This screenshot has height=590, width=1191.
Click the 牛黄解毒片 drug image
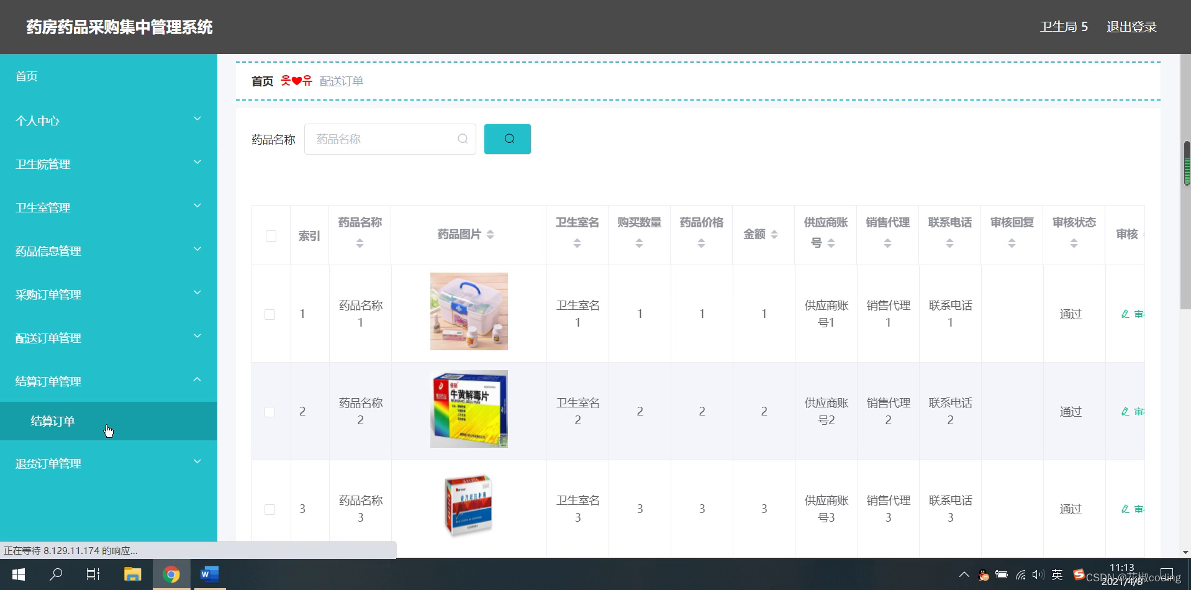point(469,409)
